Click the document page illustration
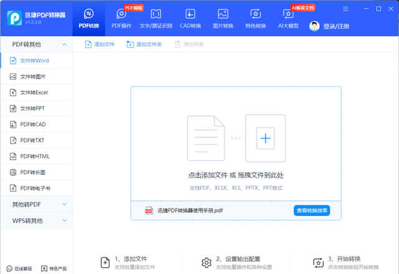Viewport: 399px width, 274px height. pyautogui.click(x=206, y=139)
